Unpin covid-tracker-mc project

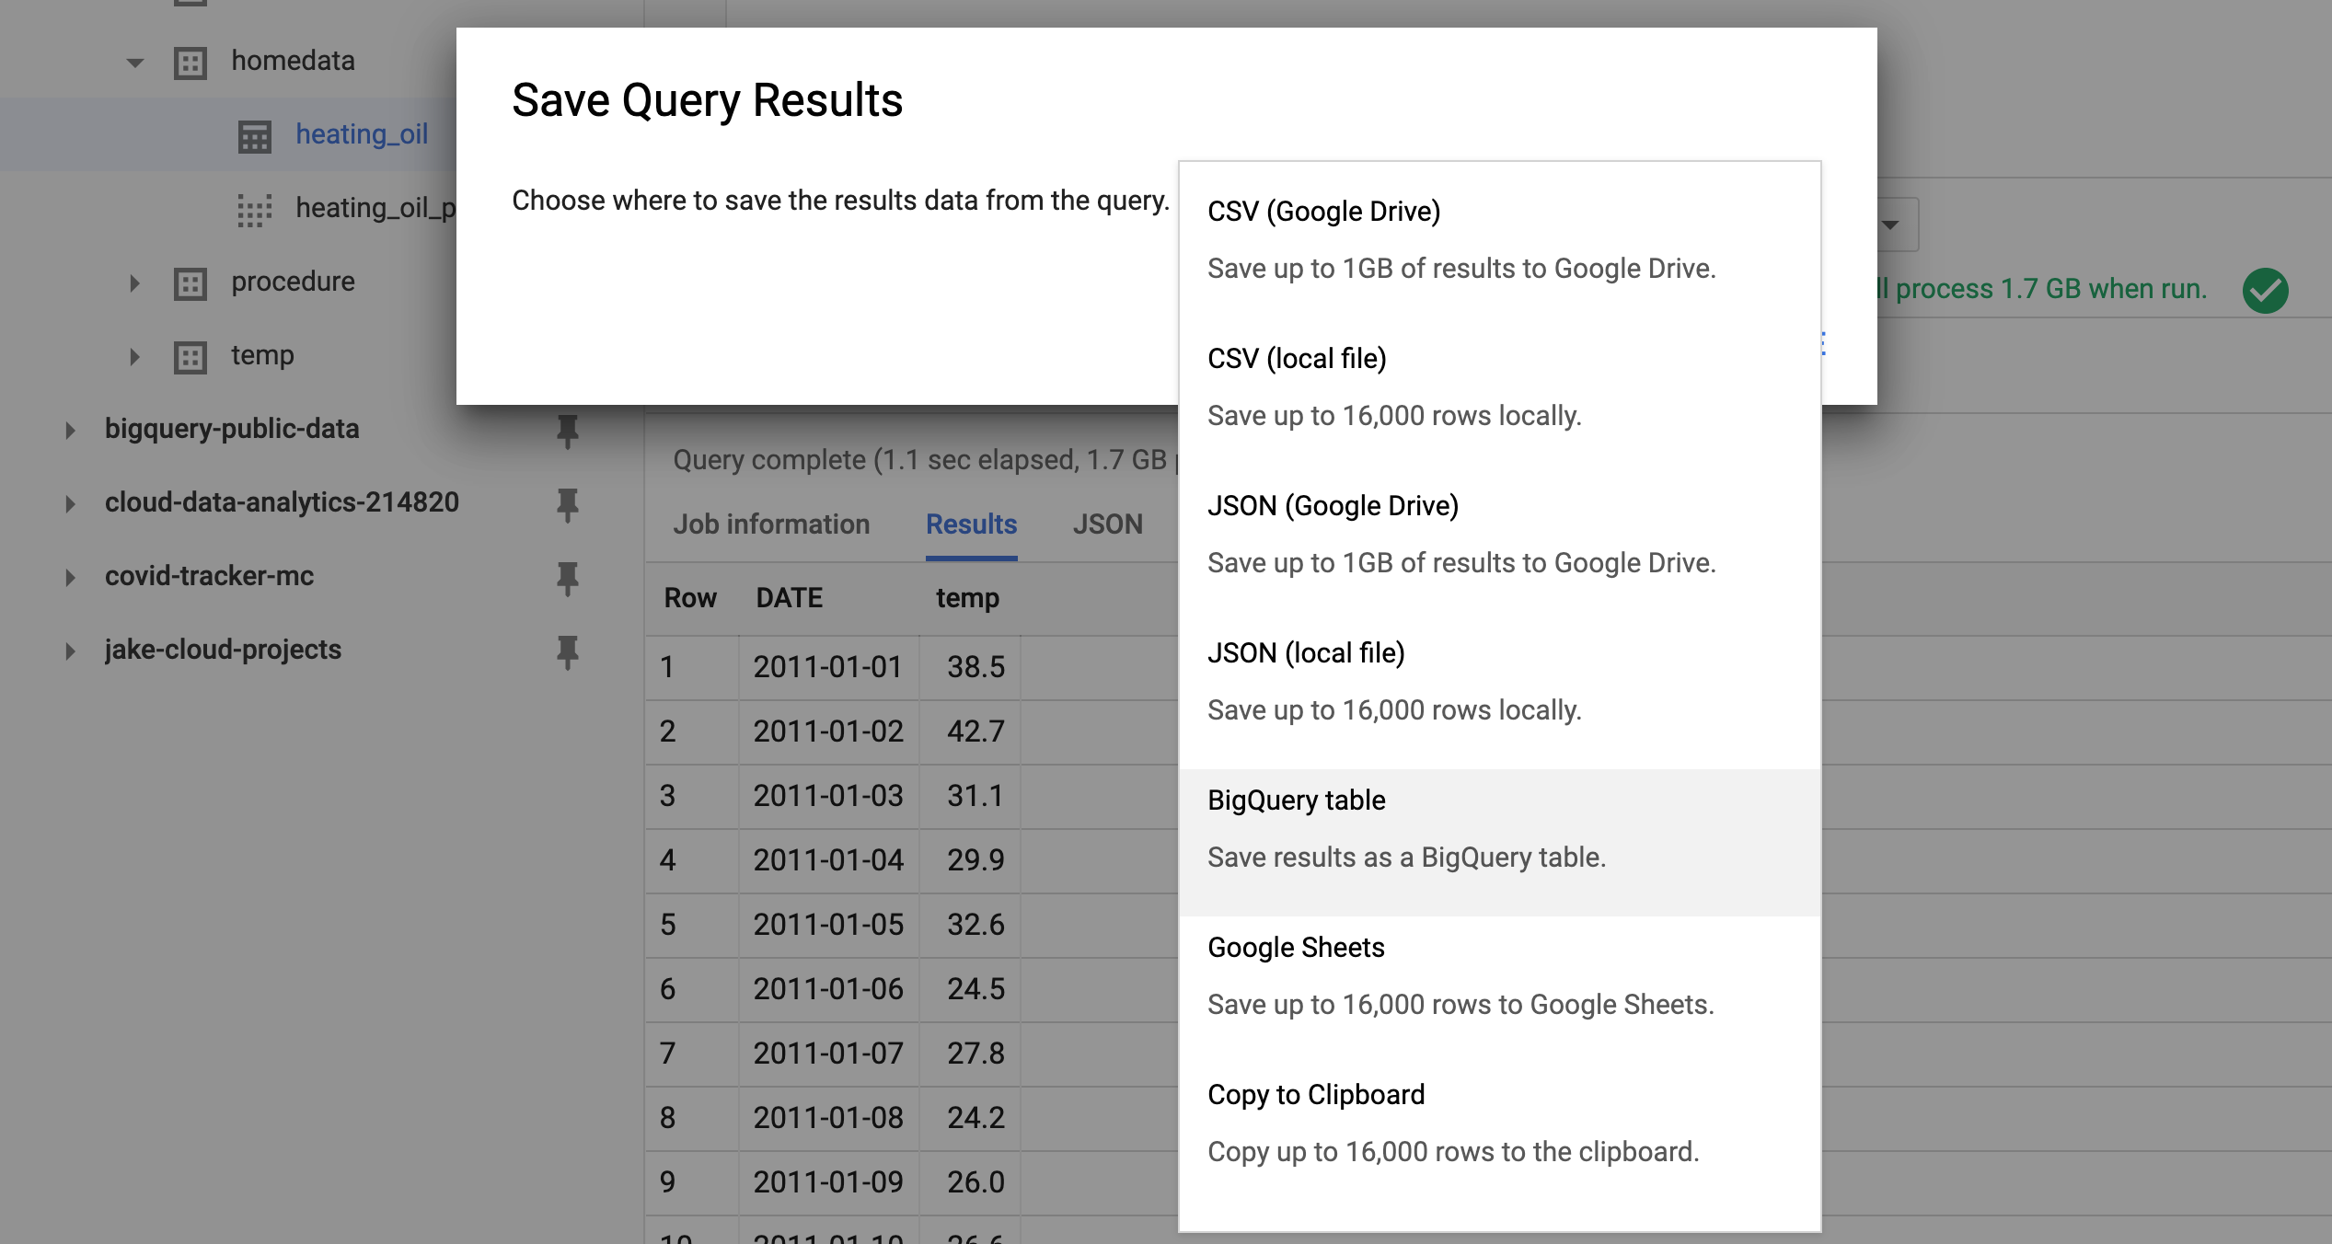pyautogui.click(x=568, y=579)
